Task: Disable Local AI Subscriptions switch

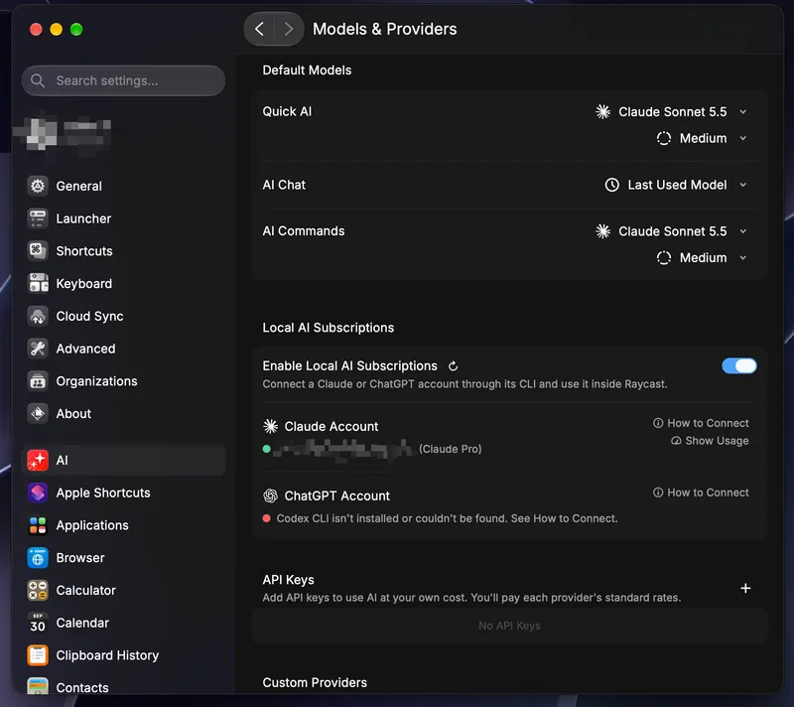Action: pyautogui.click(x=739, y=365)
